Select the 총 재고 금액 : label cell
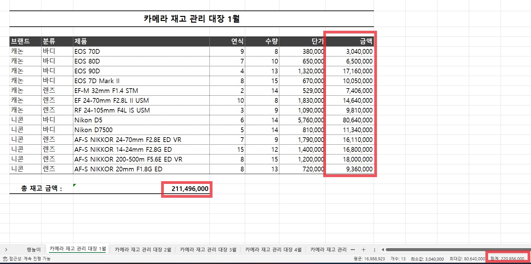 [x=41, y=189]
